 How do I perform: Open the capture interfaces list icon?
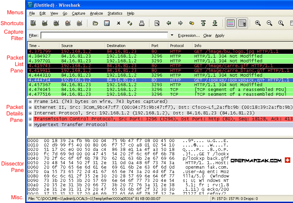click(x=33, y=23)
